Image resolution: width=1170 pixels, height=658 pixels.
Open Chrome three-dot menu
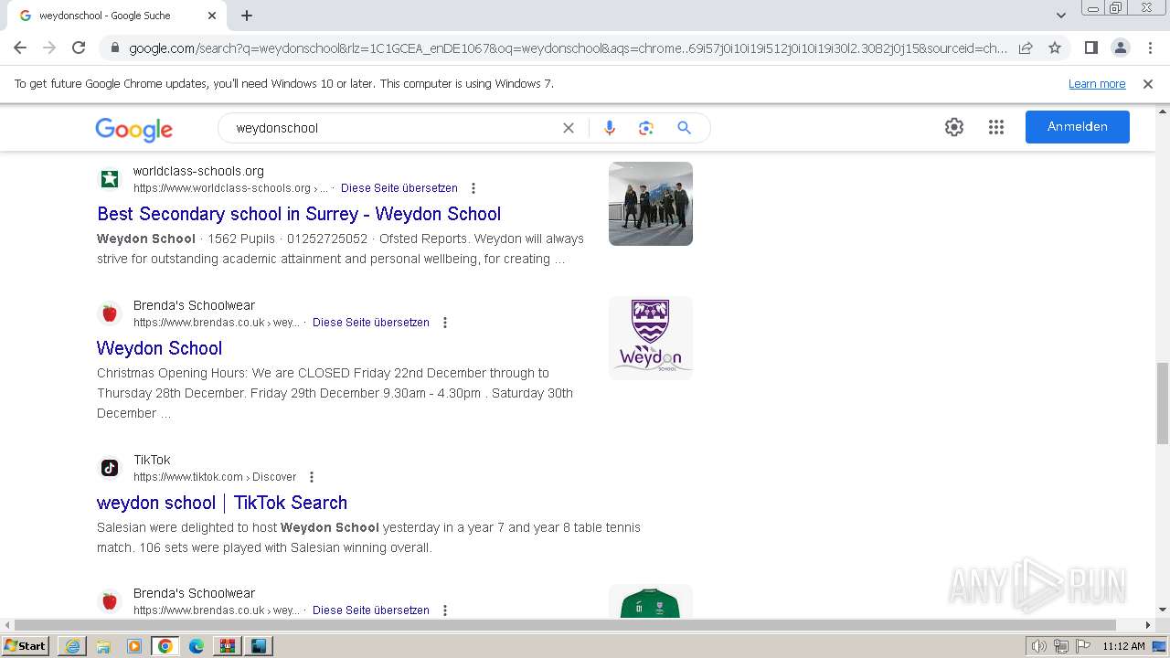click(1150, 48)
